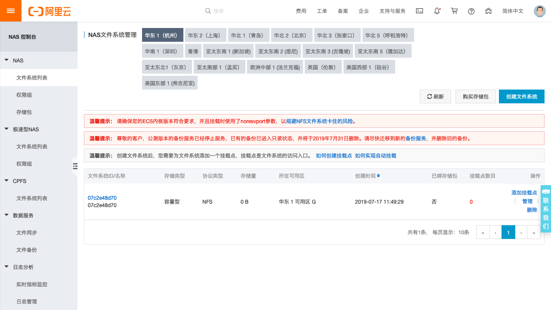Switch region to 香港
The height and width of the screenshot is (310, 551).
(x=193, y=50)
